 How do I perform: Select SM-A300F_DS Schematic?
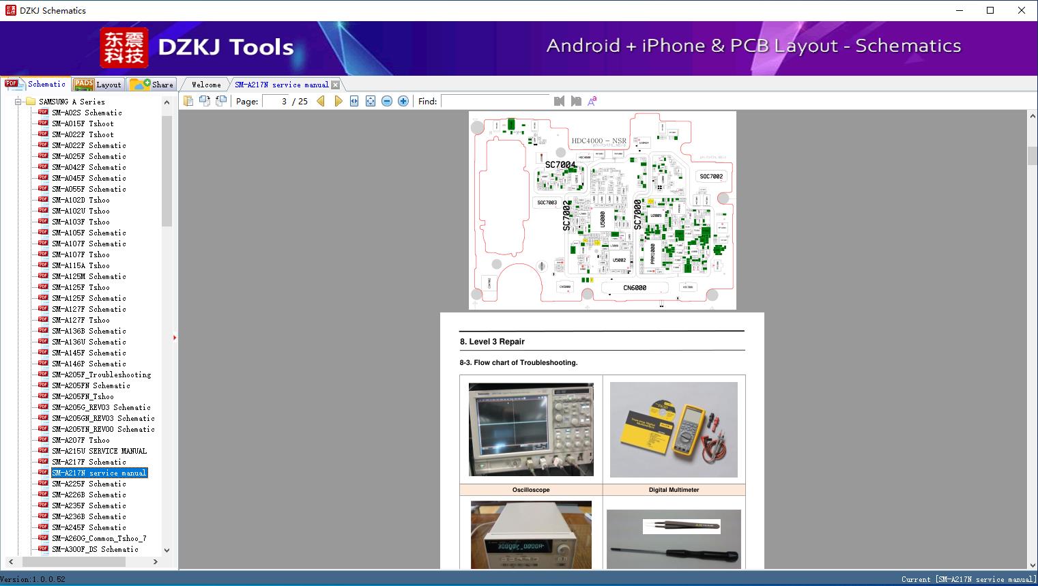pyautogui.click(x=96, y=549)
